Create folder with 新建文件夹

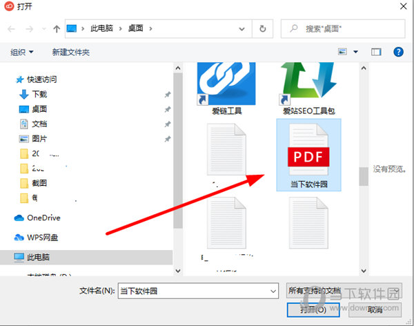[71, 52]
